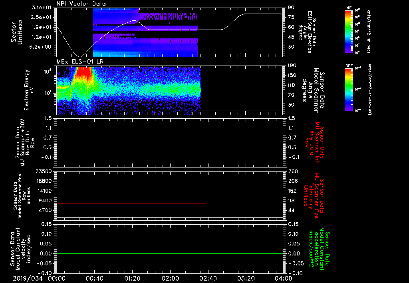Click the '75' sun elevation tick value

(291, 17)
